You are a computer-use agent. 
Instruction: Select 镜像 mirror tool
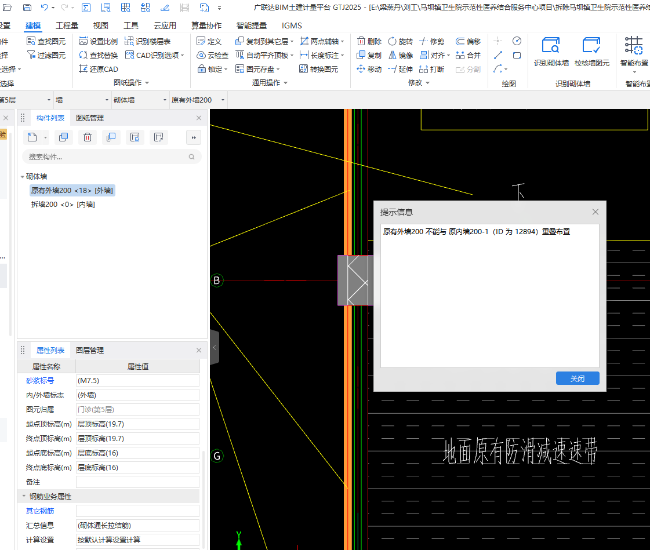pos(401,55)
